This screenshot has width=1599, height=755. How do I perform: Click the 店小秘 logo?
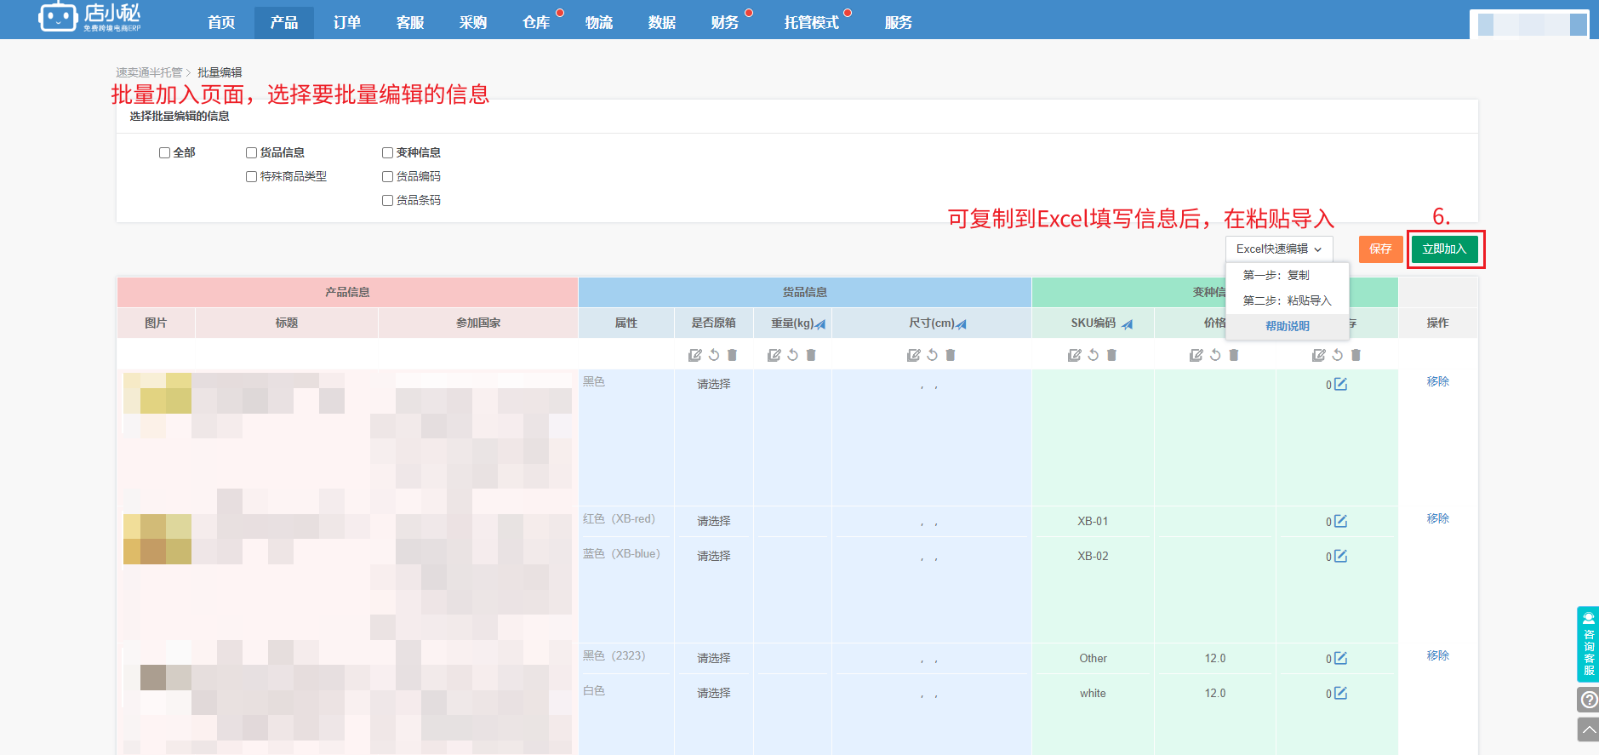pos(89,17)
